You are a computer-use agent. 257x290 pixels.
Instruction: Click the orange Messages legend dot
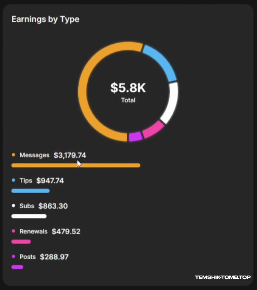click(14, 155)
